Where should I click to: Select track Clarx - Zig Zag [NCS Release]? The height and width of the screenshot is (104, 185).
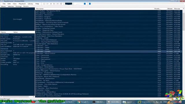pos(109,42)
